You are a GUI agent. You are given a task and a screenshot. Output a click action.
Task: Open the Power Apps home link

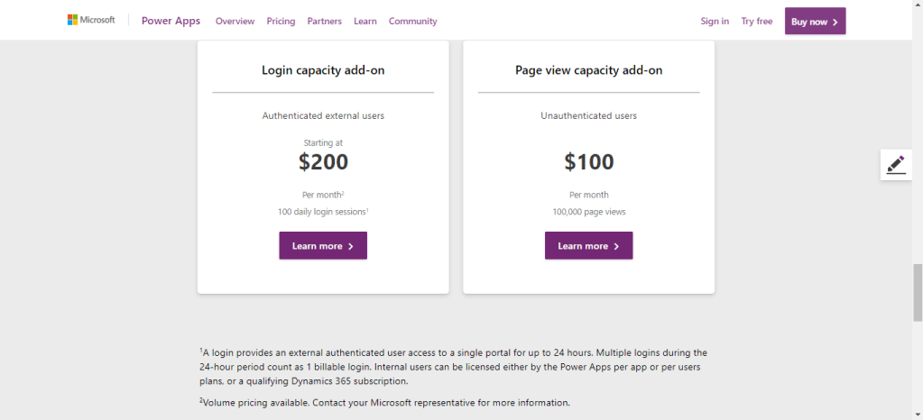(171, 21)
